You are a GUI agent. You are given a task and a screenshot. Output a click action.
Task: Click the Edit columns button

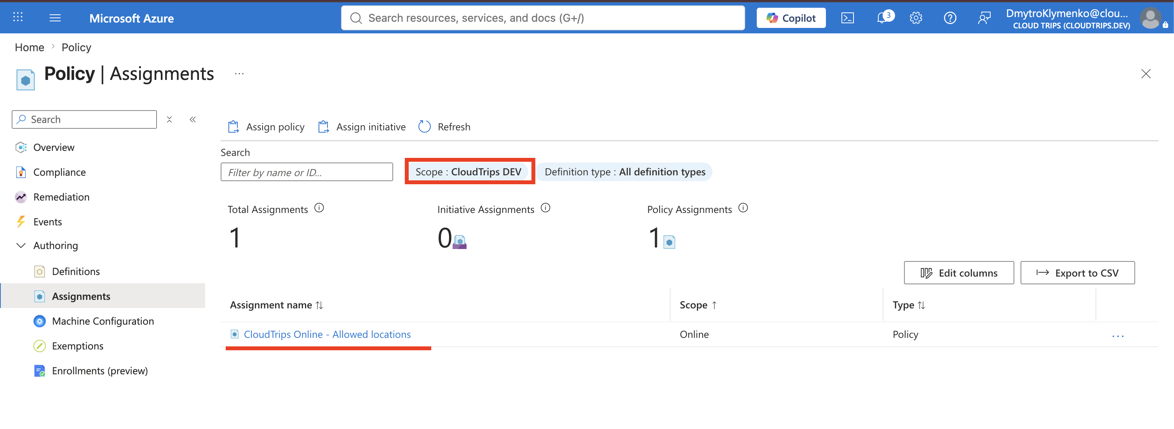[959, 273]
